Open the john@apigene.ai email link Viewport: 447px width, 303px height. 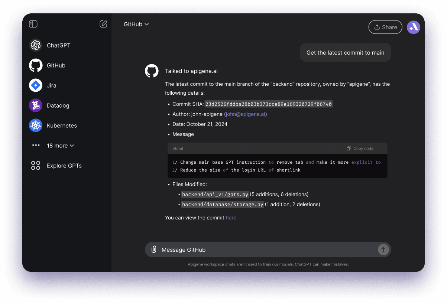point(246,114)
